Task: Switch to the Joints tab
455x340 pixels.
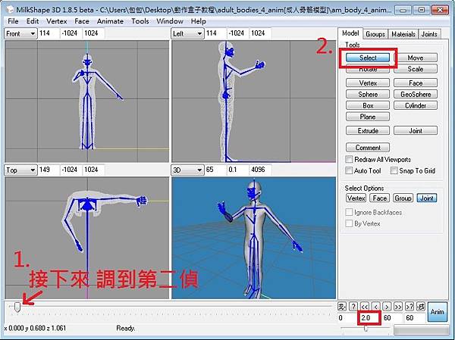Action: [x=429, y=34]
